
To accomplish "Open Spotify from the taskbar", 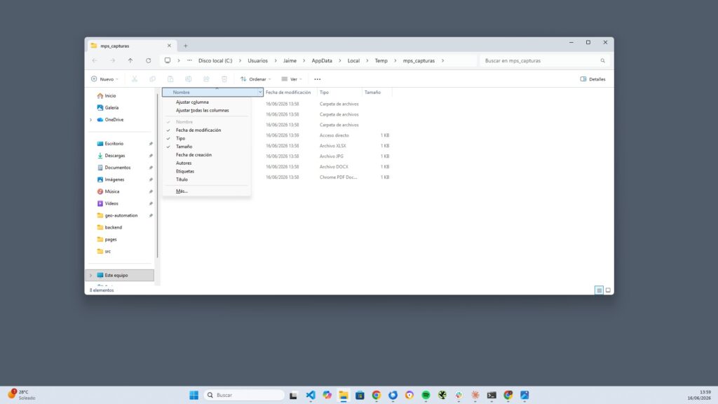I will pos(426,395).
